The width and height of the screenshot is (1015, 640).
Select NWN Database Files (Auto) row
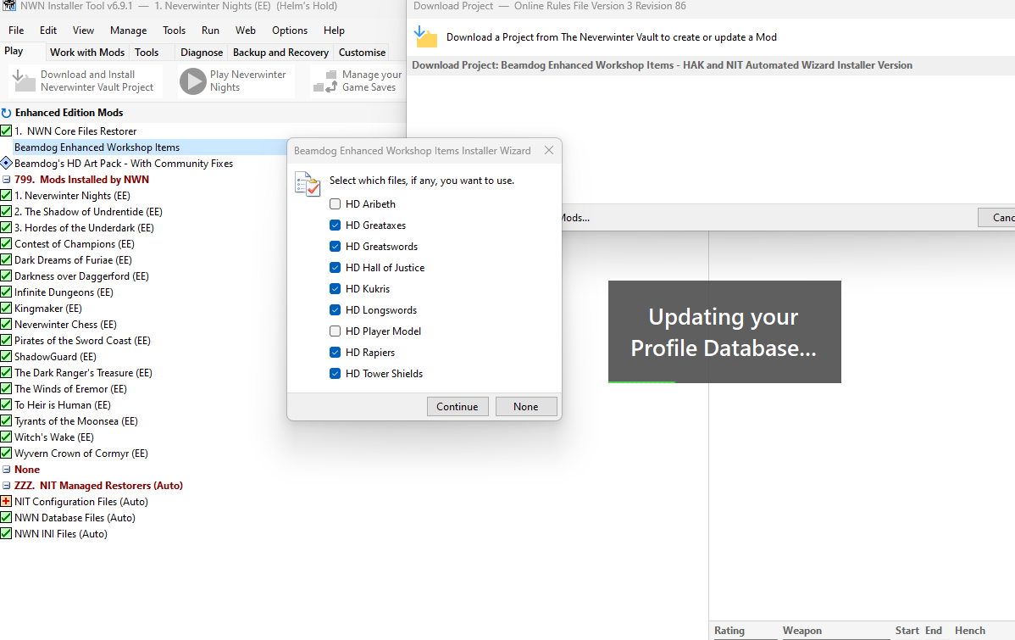[75, 518]
